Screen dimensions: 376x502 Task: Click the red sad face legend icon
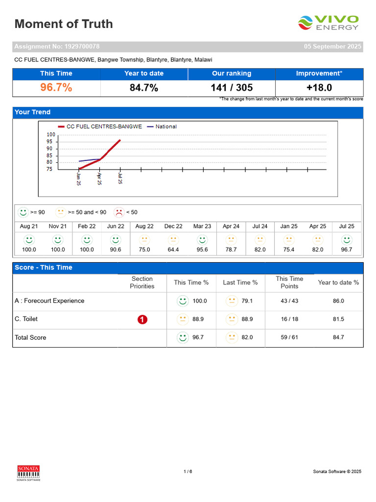tap(119, 212)
